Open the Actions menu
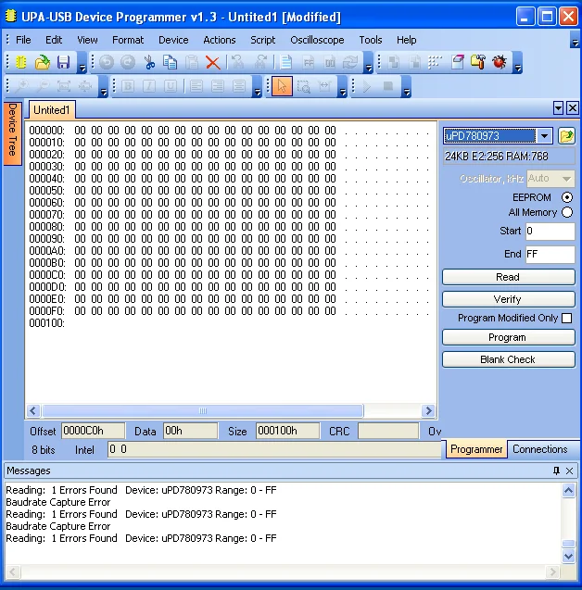Image resolution: width=582 pixels, height=590 pixels. 220,40
